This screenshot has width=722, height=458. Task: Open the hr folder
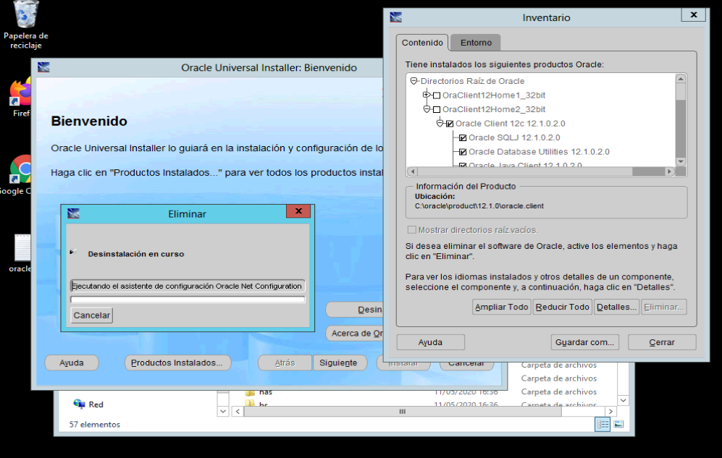point(263,404)
